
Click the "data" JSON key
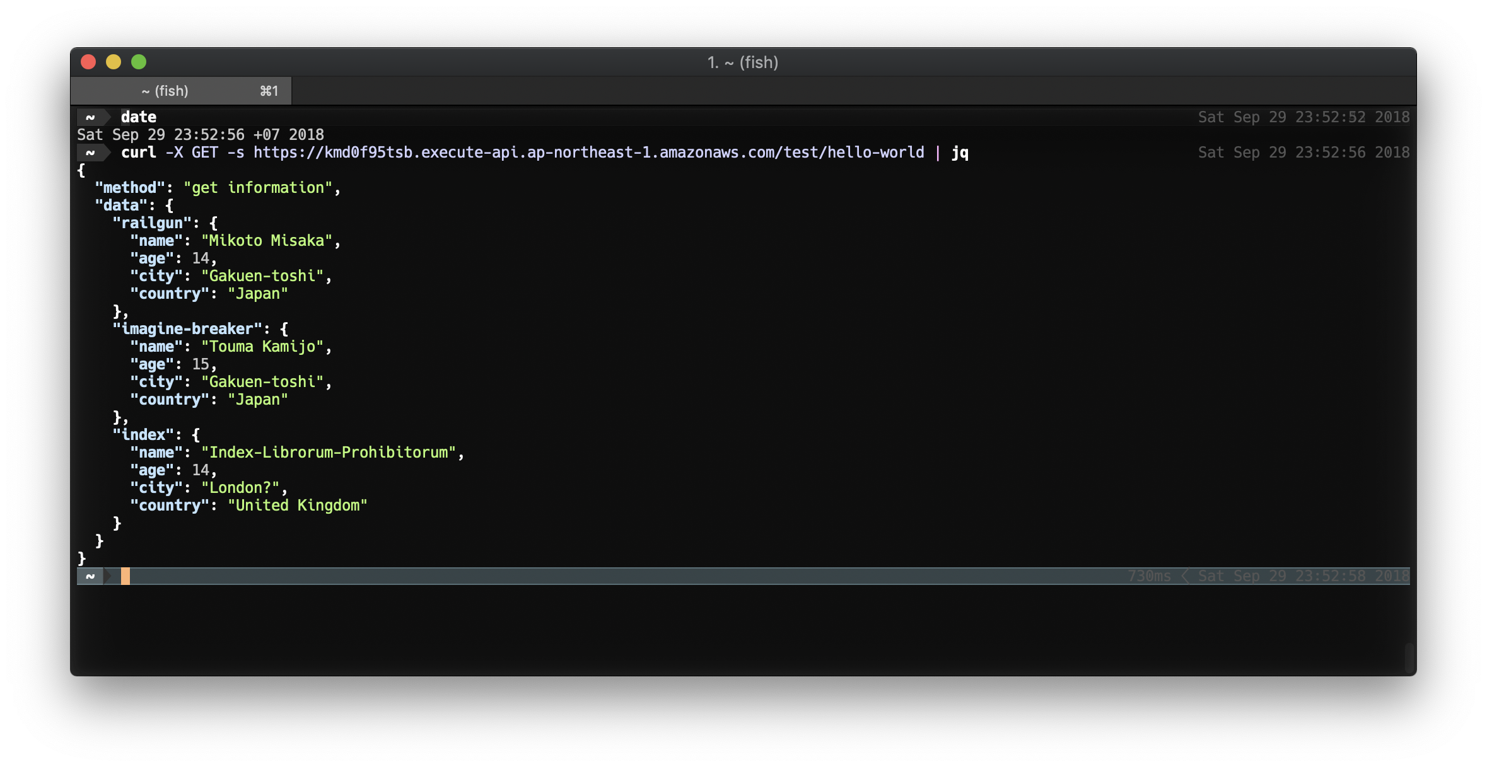121,205
